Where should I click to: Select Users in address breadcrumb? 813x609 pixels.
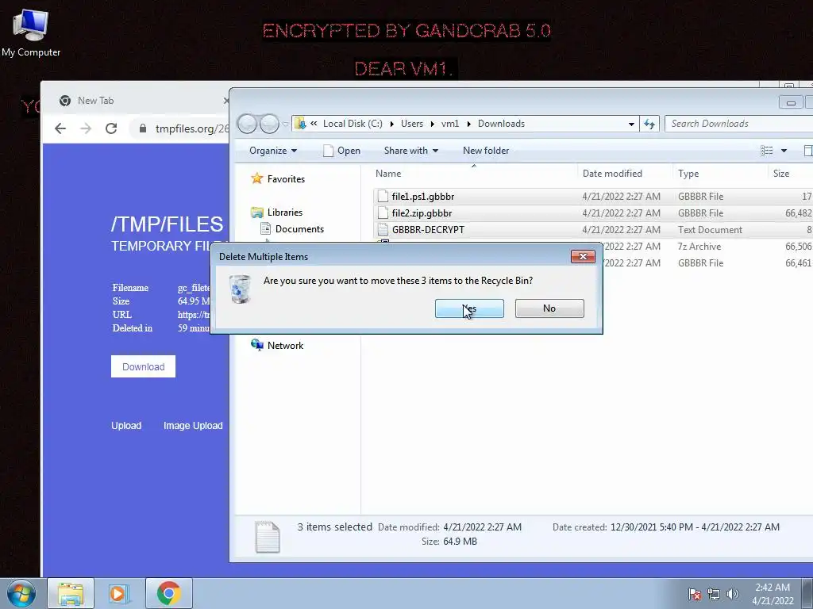[412, 123]
